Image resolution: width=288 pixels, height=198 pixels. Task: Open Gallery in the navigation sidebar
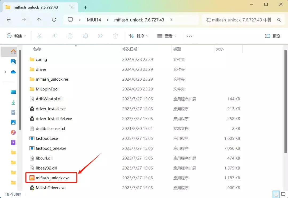click(13, 61)
